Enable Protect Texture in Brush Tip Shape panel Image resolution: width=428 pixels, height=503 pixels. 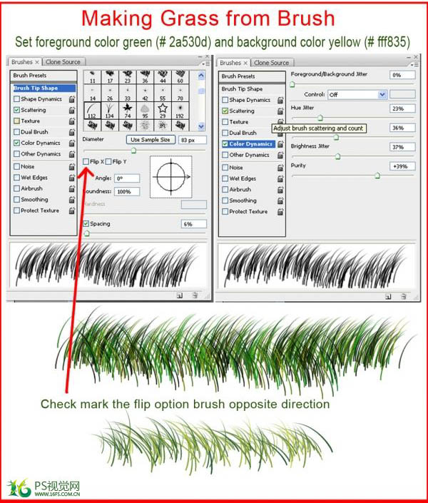(16, 210)
